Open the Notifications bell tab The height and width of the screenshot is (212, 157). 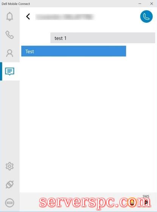(9, 17)
